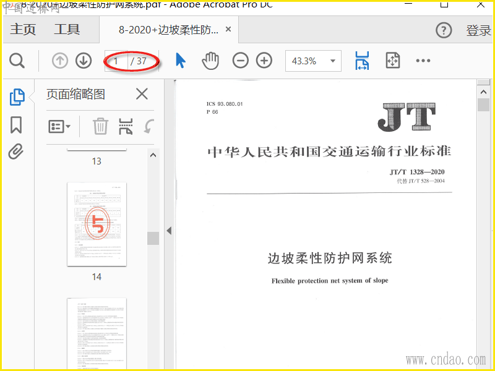Click the fit full page icon
495x371 pixels.
click(393, 61)
